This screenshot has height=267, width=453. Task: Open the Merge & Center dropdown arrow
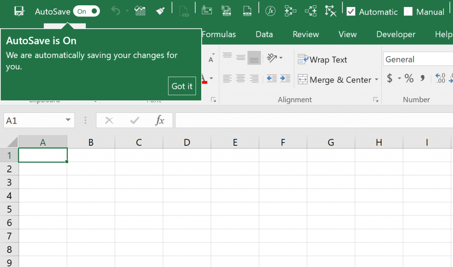[x=376, y=80]
